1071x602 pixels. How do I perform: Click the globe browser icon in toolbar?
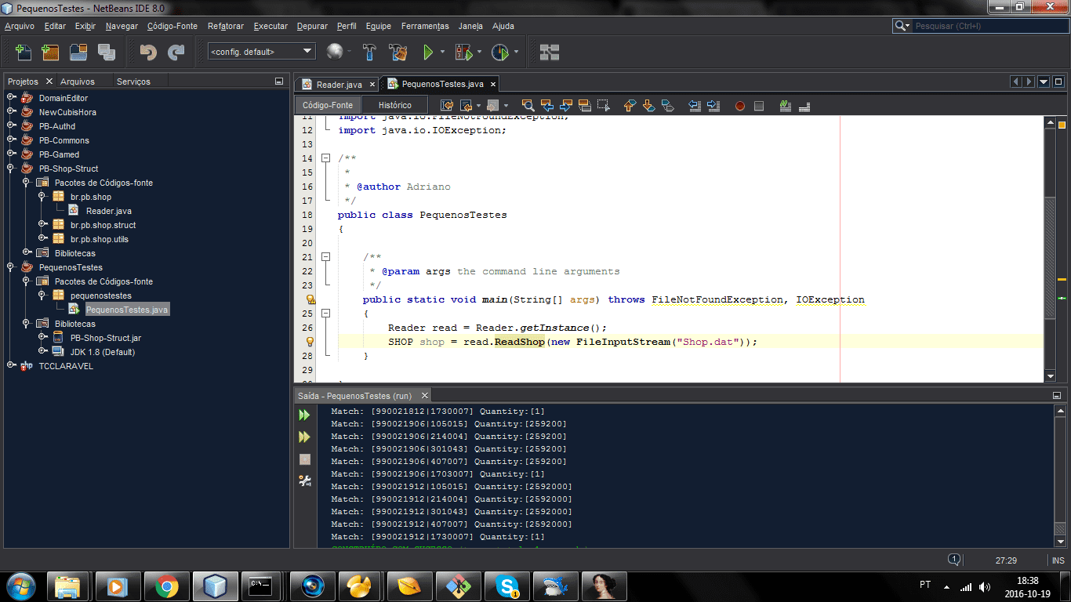335,53
